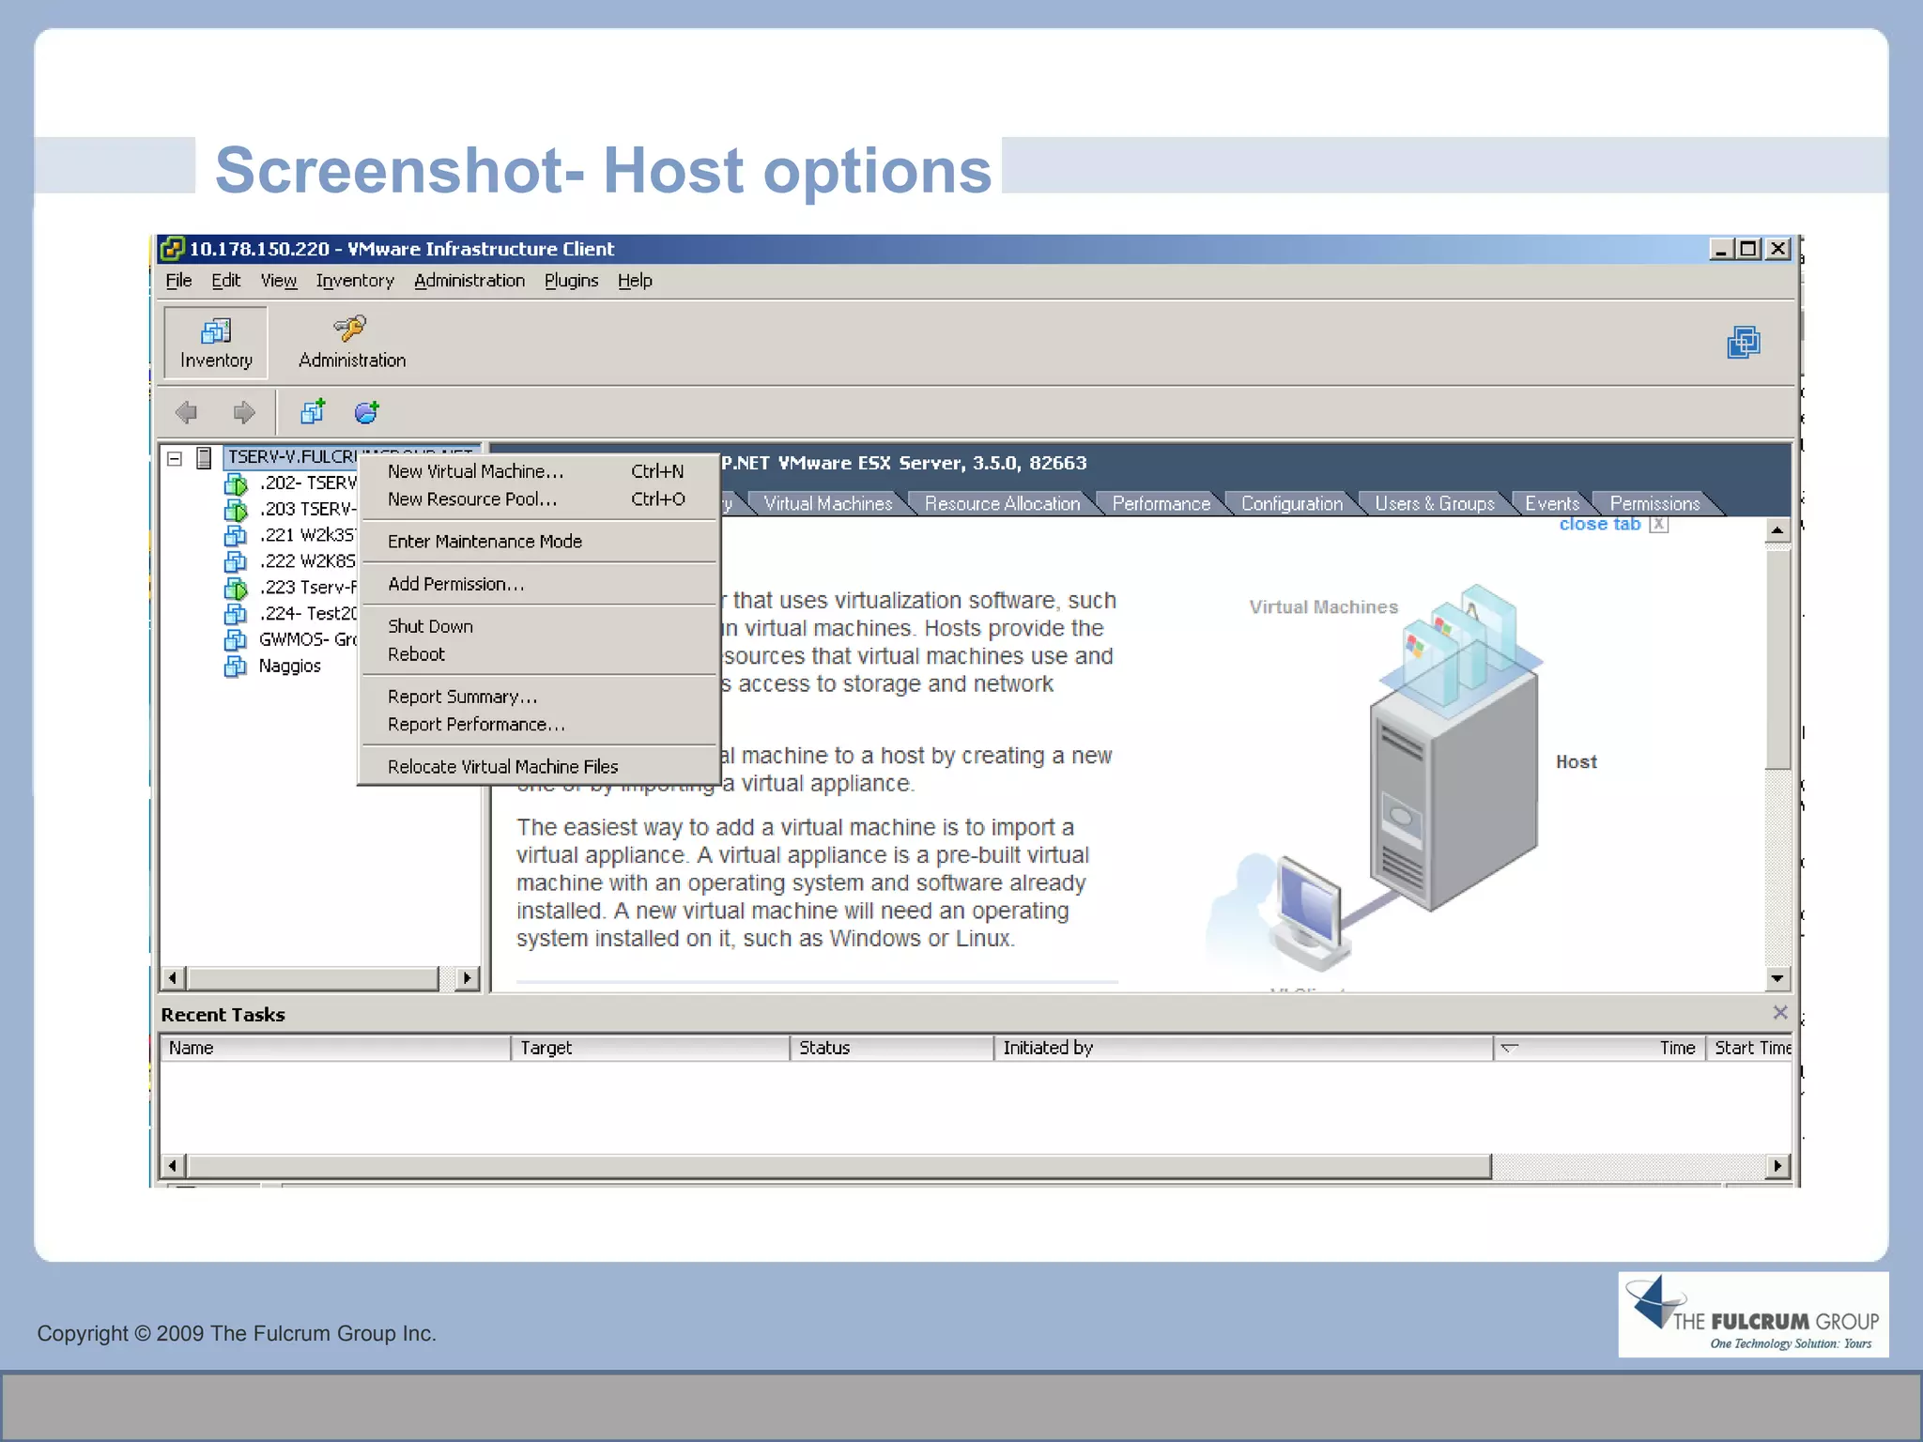
Task: Go forward with the right arrow
Action: pos(244,412)
